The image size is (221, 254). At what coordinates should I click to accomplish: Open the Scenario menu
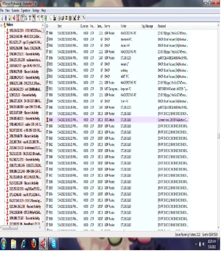coord(15,11)
